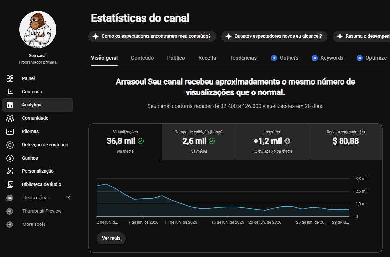Select the Tempo de exibição (horas) card

[x=199, y=142]
